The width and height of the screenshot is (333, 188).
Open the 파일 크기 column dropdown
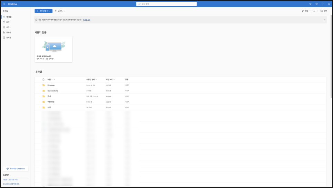click(x=110, y=80)
